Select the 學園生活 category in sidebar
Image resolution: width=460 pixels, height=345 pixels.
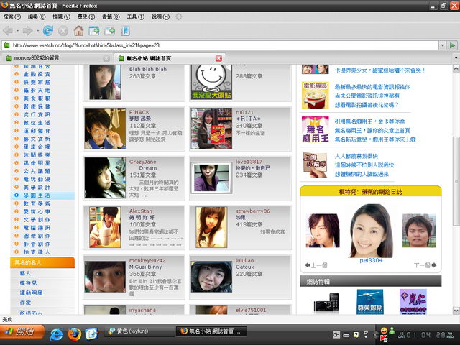(x=37, y=195)
